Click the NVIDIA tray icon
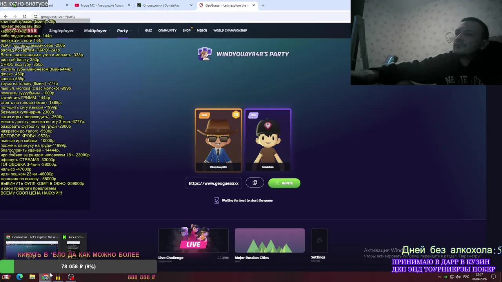Viewport: 502px width, 282px height. pos(446,277)
